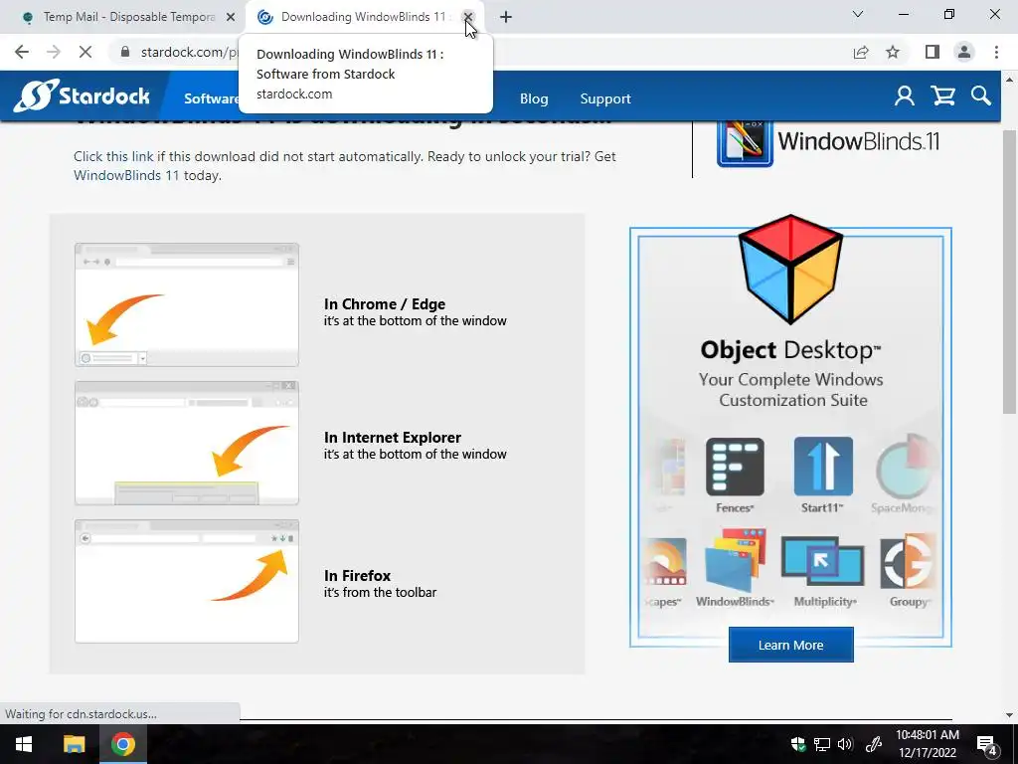This screenshot has width=1018, height=764.
Task: Click the Object Desktop cube logo
Action: coord(790,269)
